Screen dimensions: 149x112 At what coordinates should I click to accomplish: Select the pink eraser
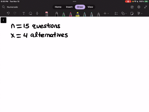click(x=47, y=14)
